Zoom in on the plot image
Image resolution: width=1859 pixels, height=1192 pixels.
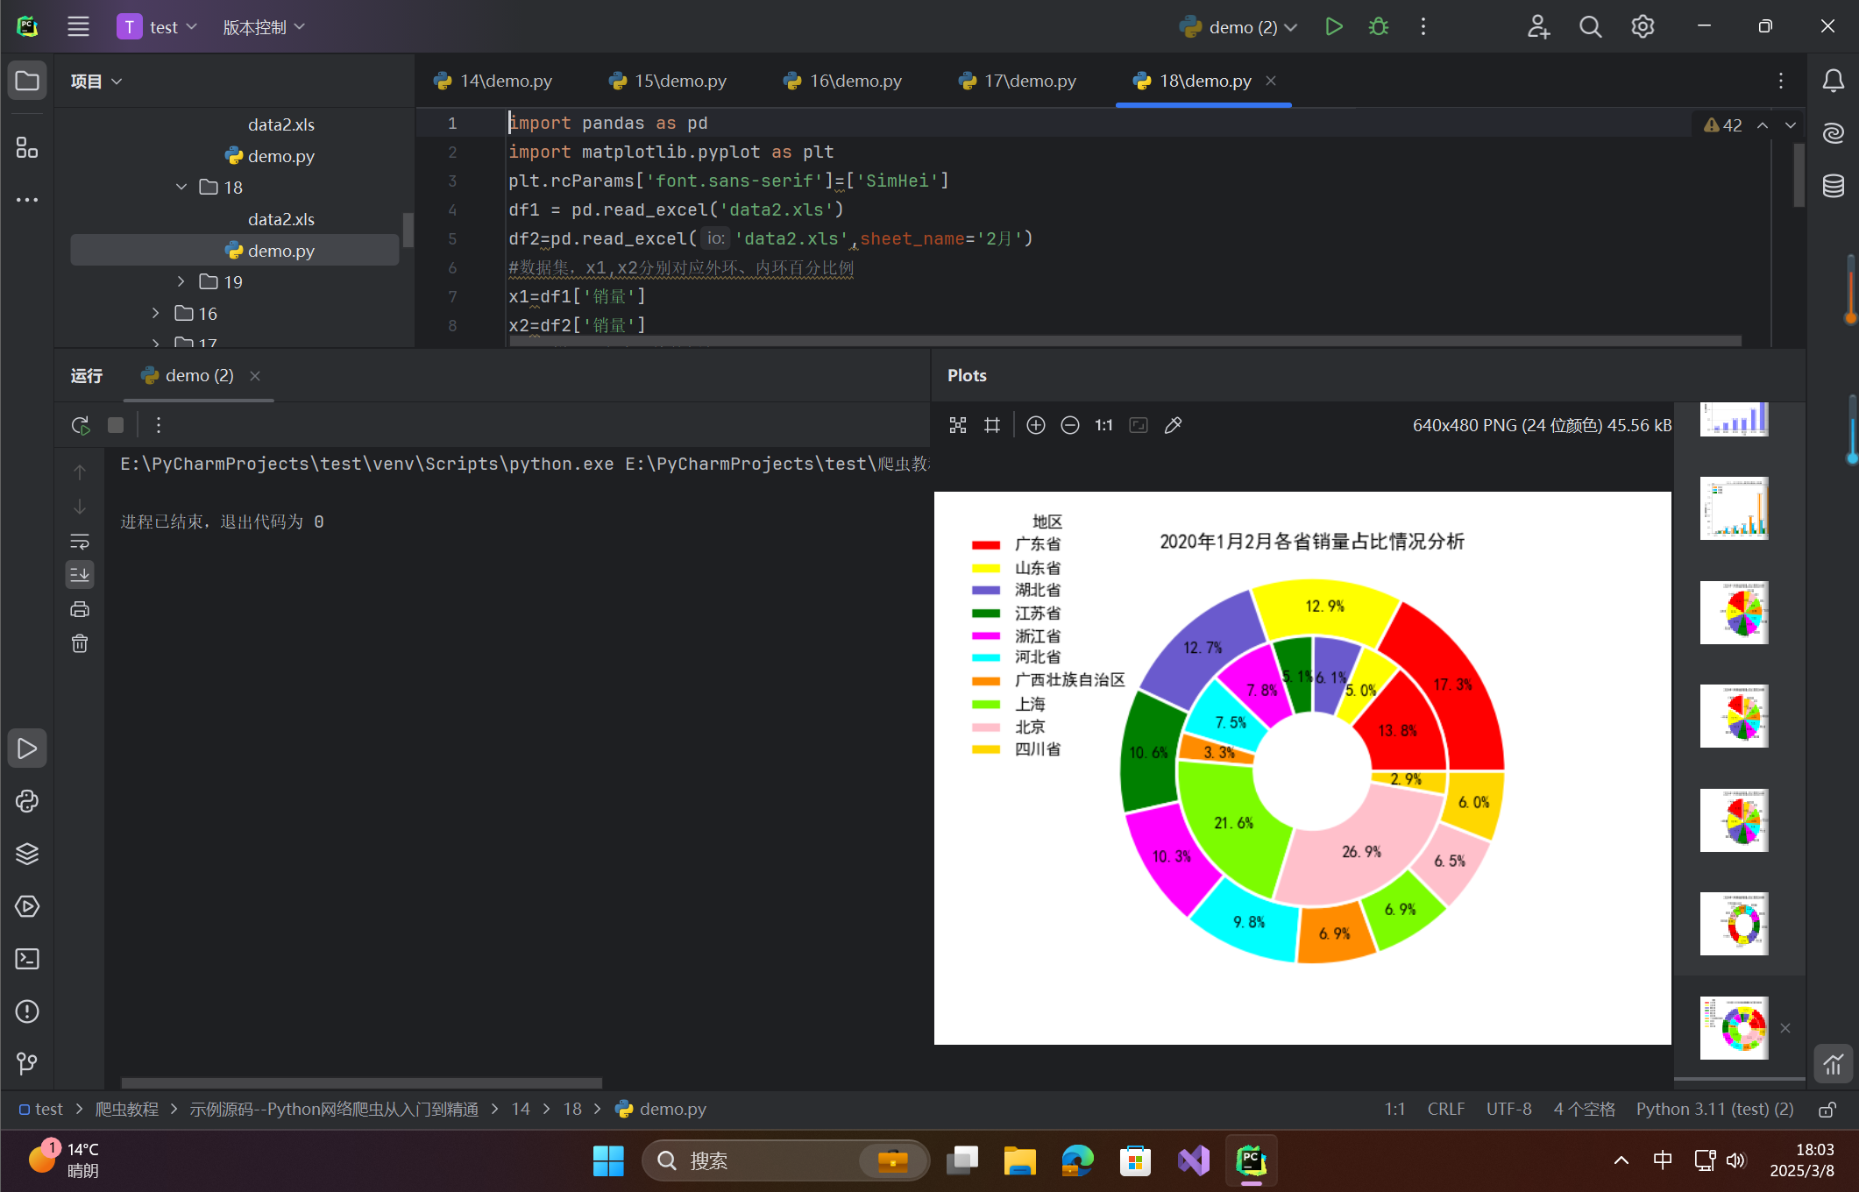click(1035, 425)
